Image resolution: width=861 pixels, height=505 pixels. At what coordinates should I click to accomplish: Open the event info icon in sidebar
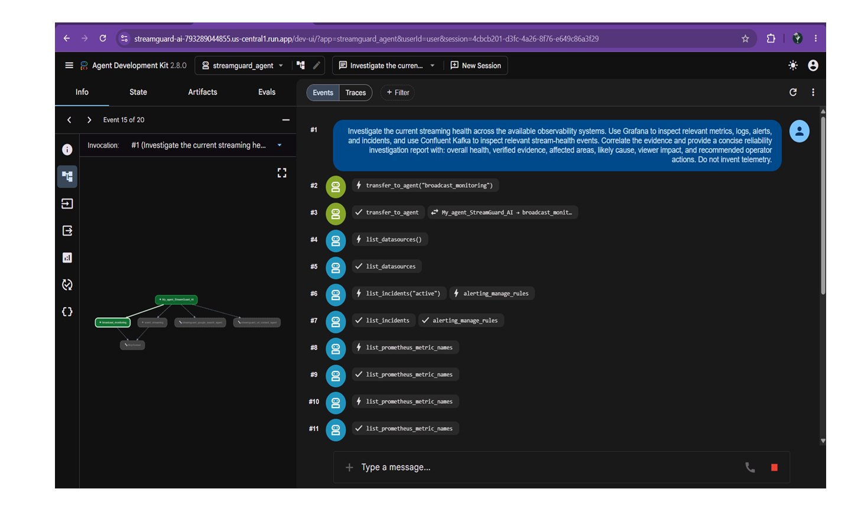[x=67, y=149]
